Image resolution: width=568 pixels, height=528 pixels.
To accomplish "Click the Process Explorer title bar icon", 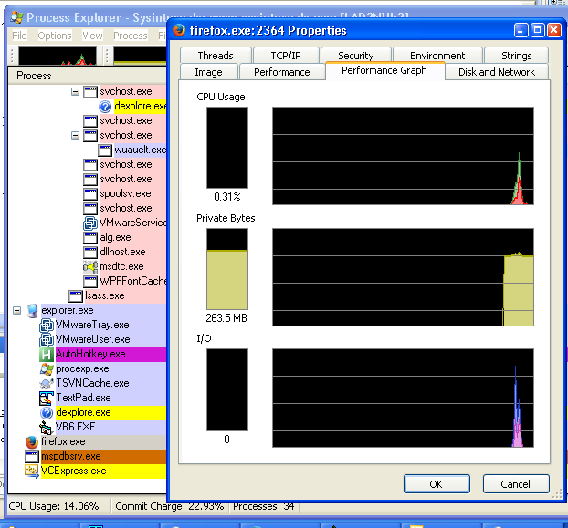I will click(16, 17).
